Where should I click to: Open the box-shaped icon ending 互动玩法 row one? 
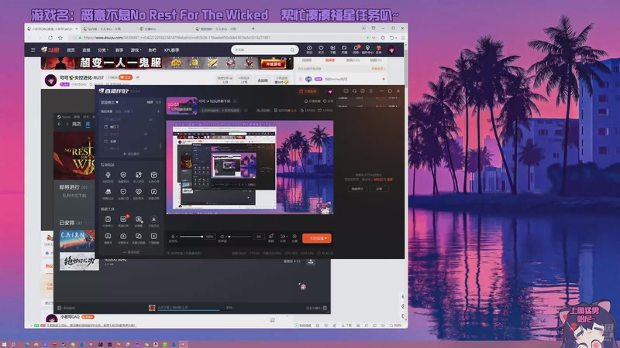pos(153,175)
